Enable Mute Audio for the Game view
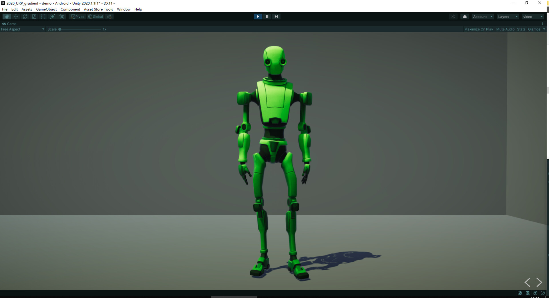 pos(505,29)
